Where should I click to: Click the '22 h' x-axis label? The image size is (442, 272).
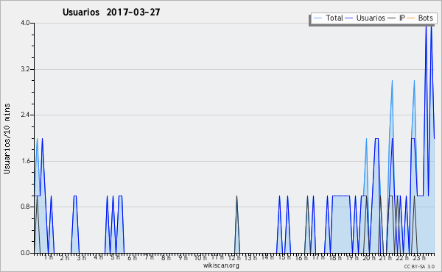click(402, 257)
